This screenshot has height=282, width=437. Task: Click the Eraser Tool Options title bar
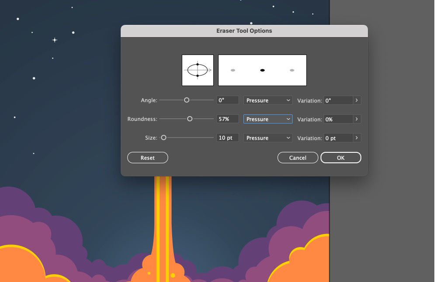pos(244,31)
